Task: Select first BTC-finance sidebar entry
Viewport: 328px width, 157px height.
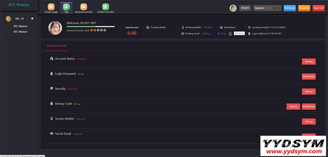Action: 20,26
